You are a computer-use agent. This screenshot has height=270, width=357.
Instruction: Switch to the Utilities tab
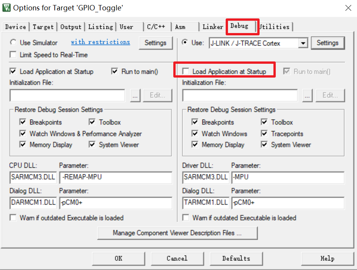coord(275,27)
